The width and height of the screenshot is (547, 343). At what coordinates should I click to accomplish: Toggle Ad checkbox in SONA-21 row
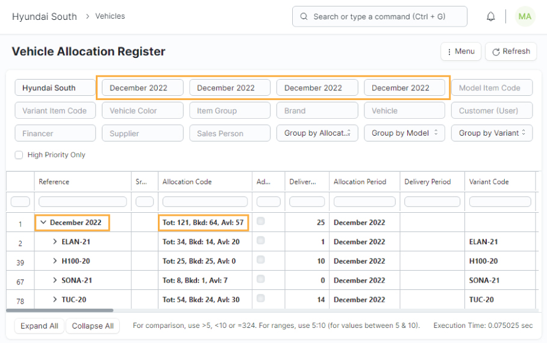(x=261, y=278)
